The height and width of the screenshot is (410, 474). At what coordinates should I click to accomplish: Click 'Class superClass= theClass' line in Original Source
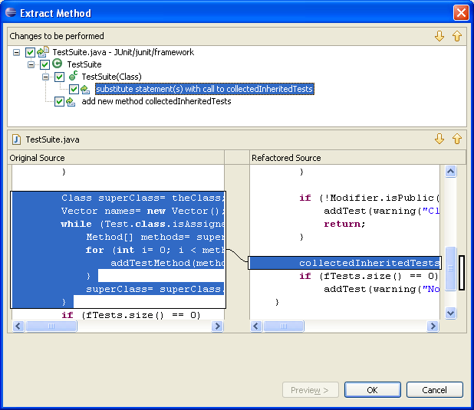[x=143, y=198]
